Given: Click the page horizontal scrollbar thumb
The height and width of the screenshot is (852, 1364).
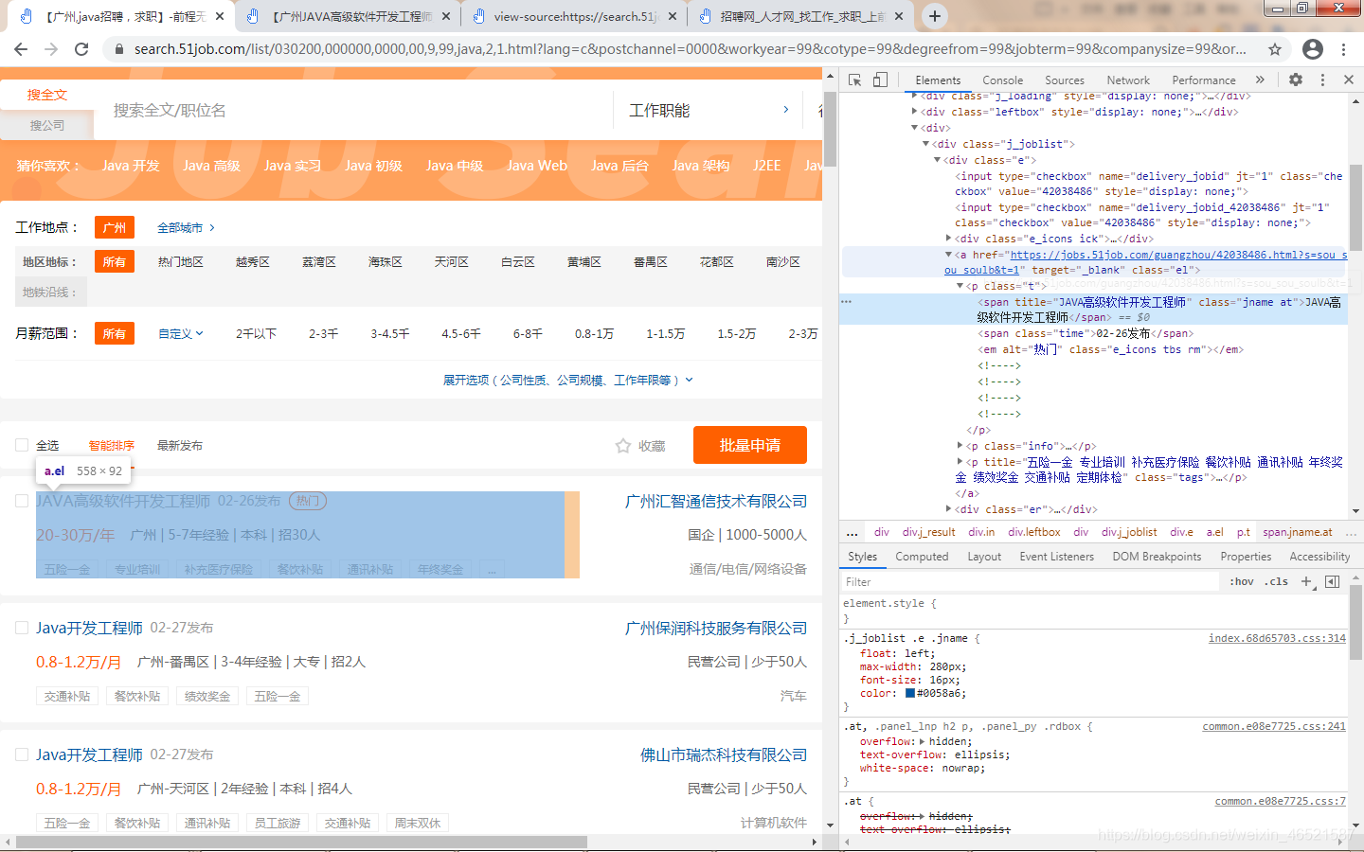Looking at the screenshot, I should pyautogui.click(x=301, y=842).
